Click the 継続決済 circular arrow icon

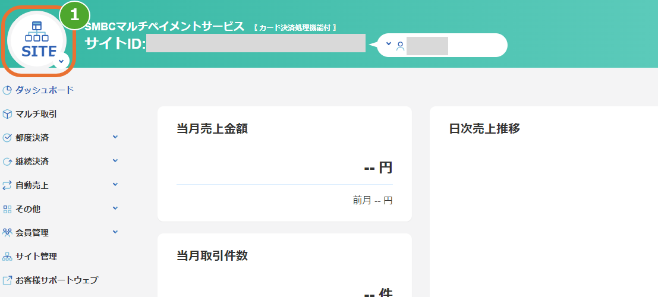click(x=7, y=162)
